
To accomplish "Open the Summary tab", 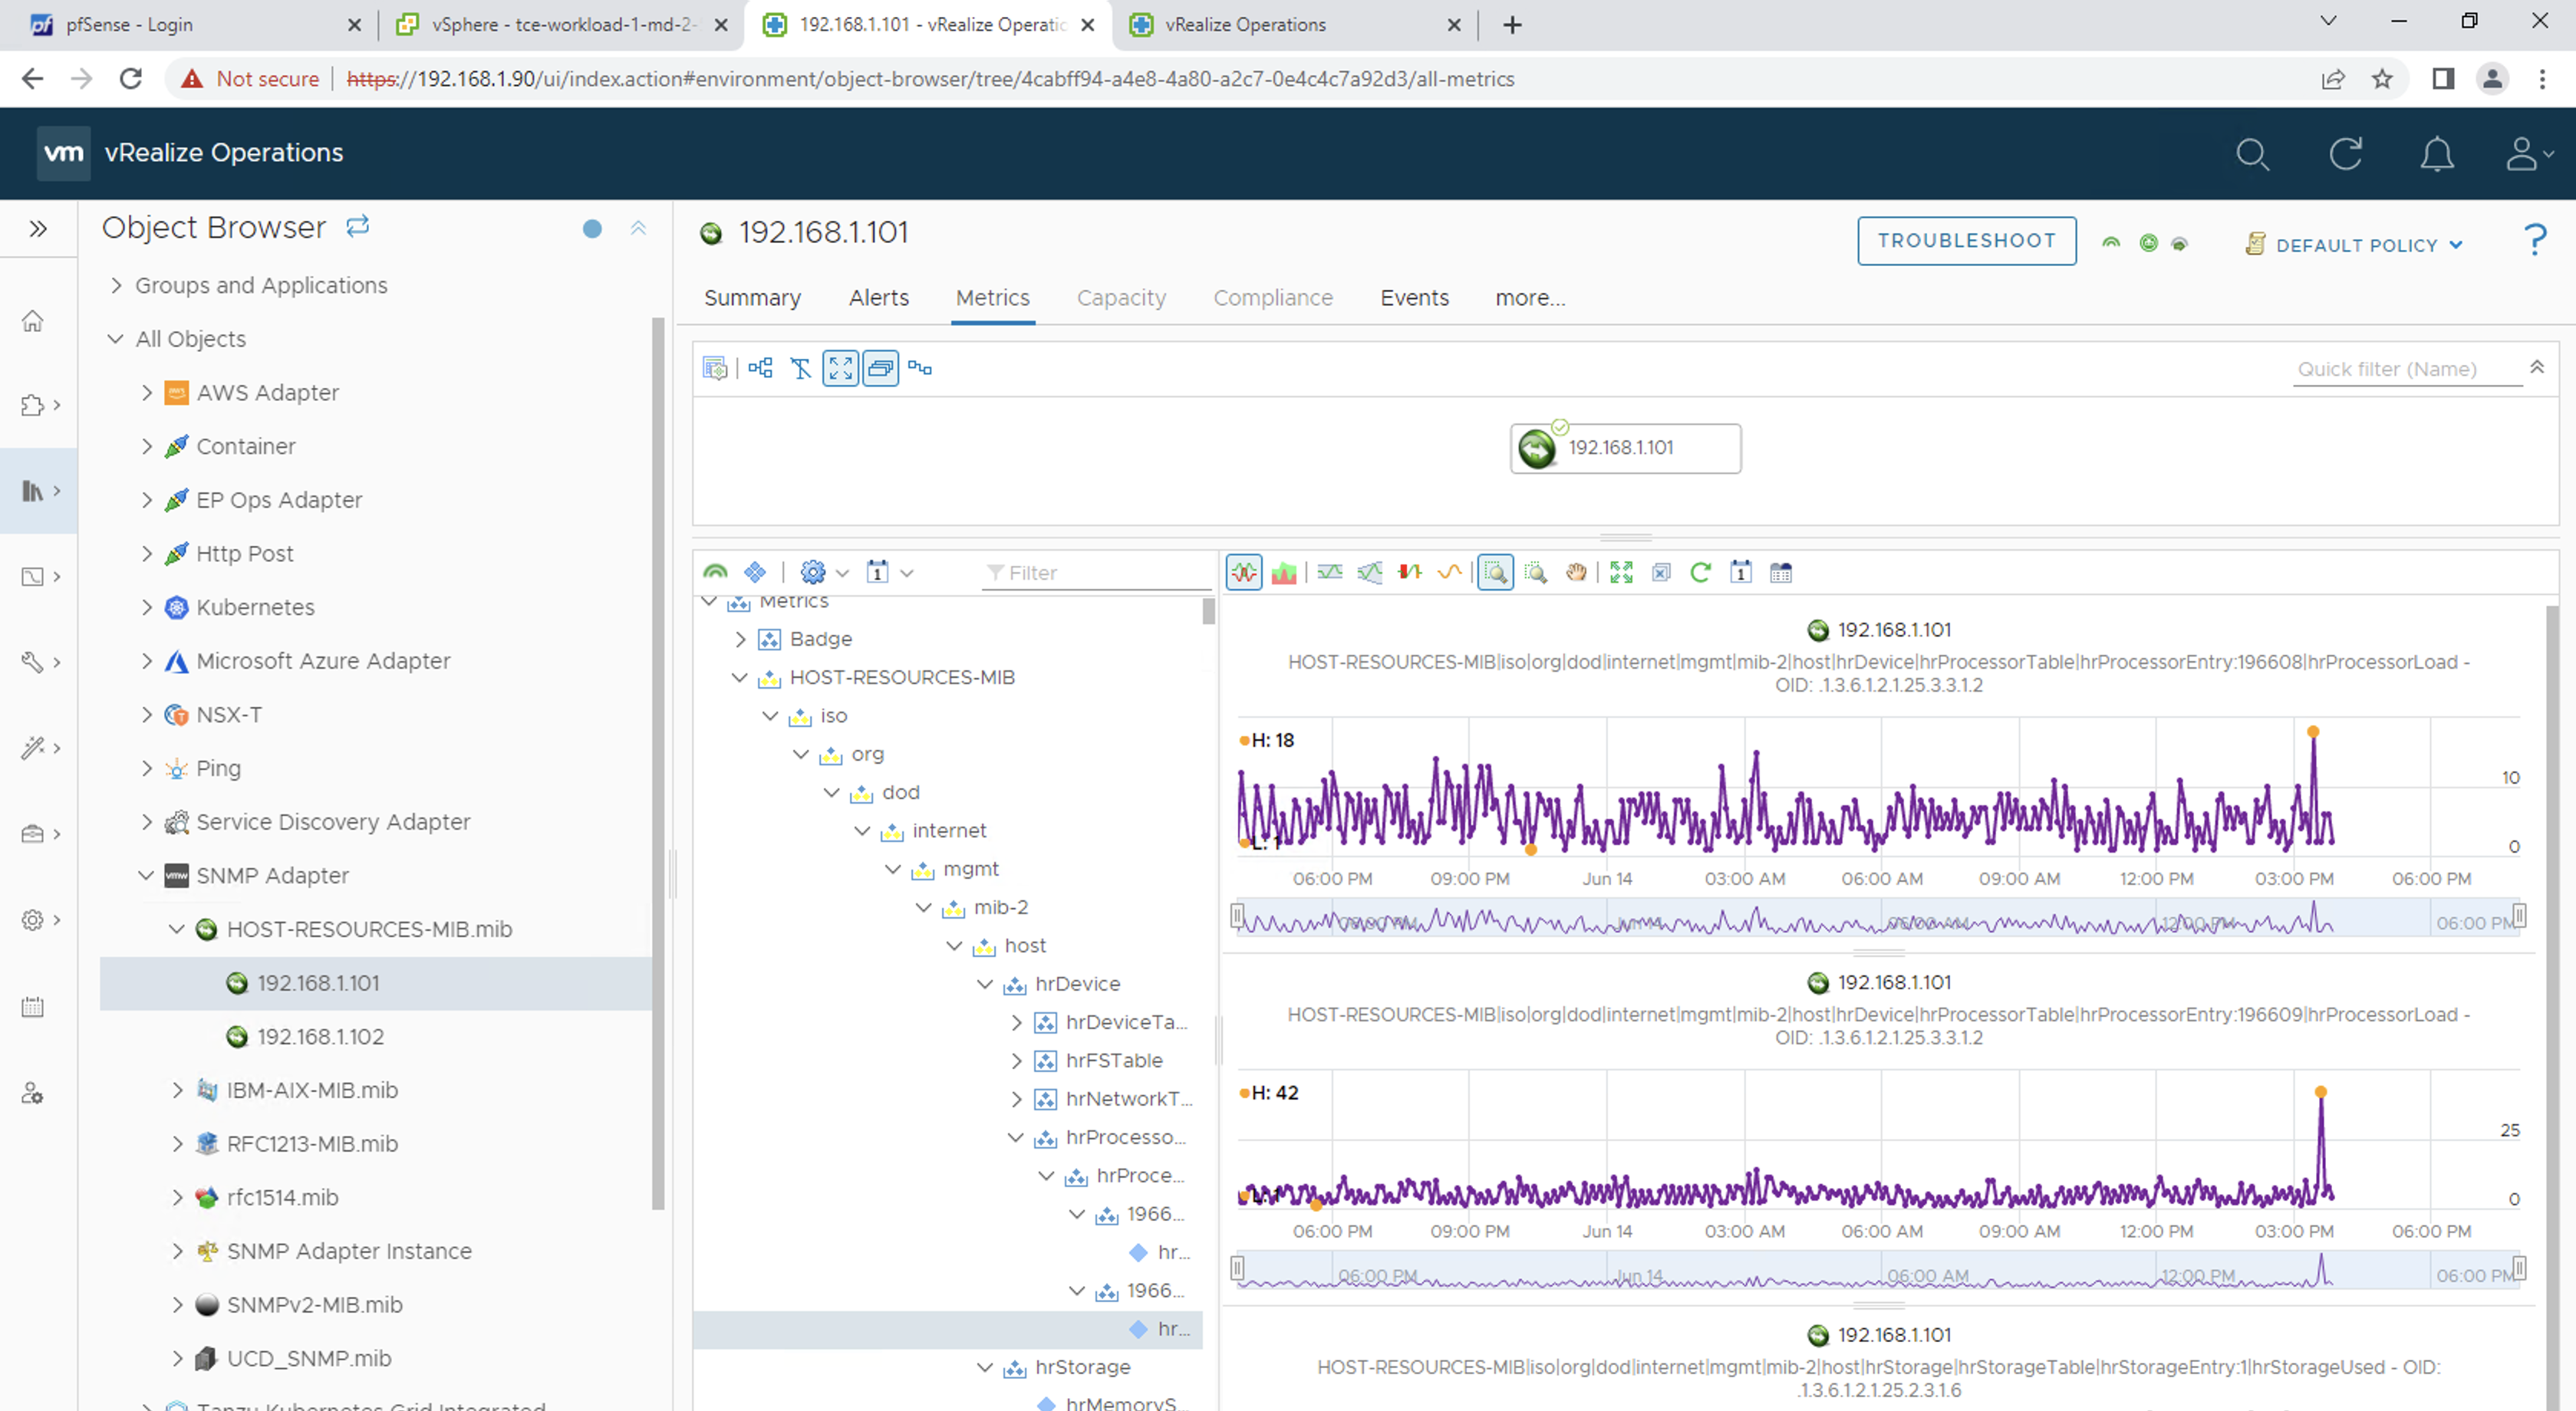I will [x=752, y=298].
